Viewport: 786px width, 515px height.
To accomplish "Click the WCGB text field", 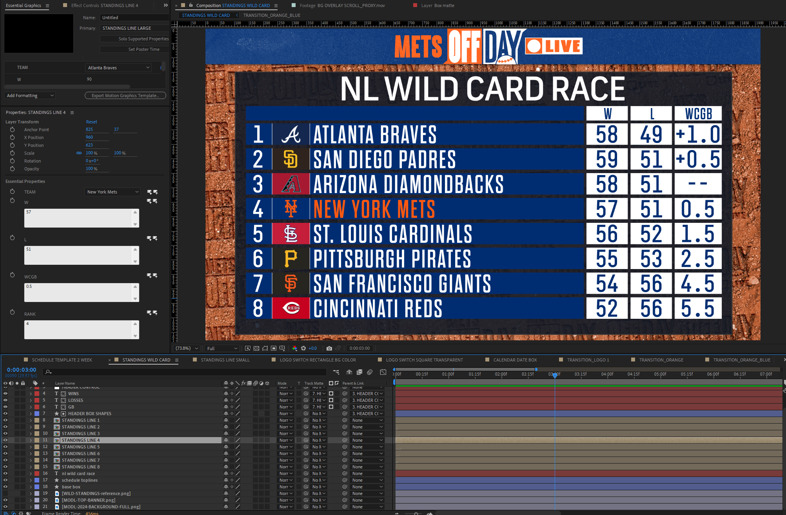I will 78,292.
